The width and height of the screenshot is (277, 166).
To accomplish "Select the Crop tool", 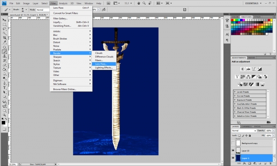I will (5, 38).
